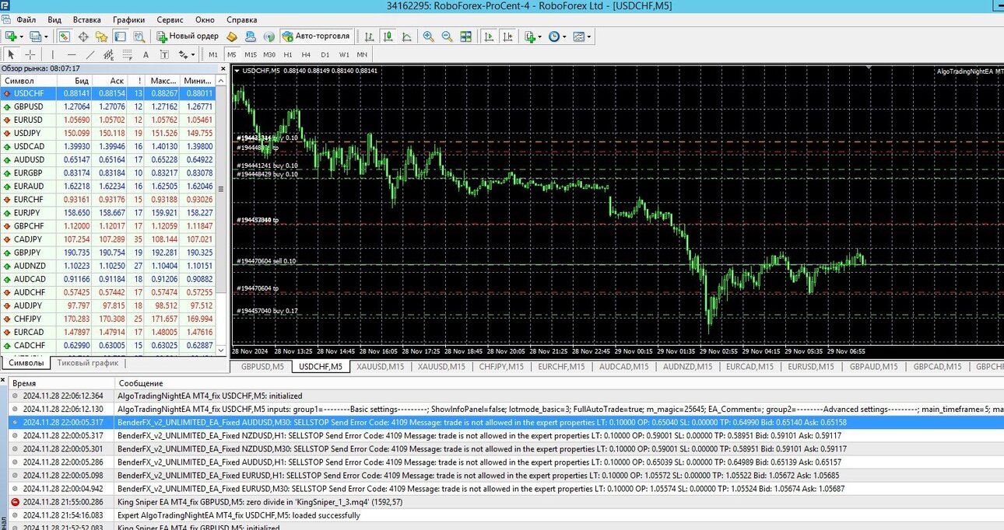Zoom in on the chart
The height and width of the screenshot is (530, 1004).
[428, 37]
